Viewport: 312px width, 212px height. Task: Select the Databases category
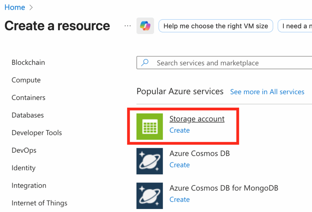(x=27, y=115)
